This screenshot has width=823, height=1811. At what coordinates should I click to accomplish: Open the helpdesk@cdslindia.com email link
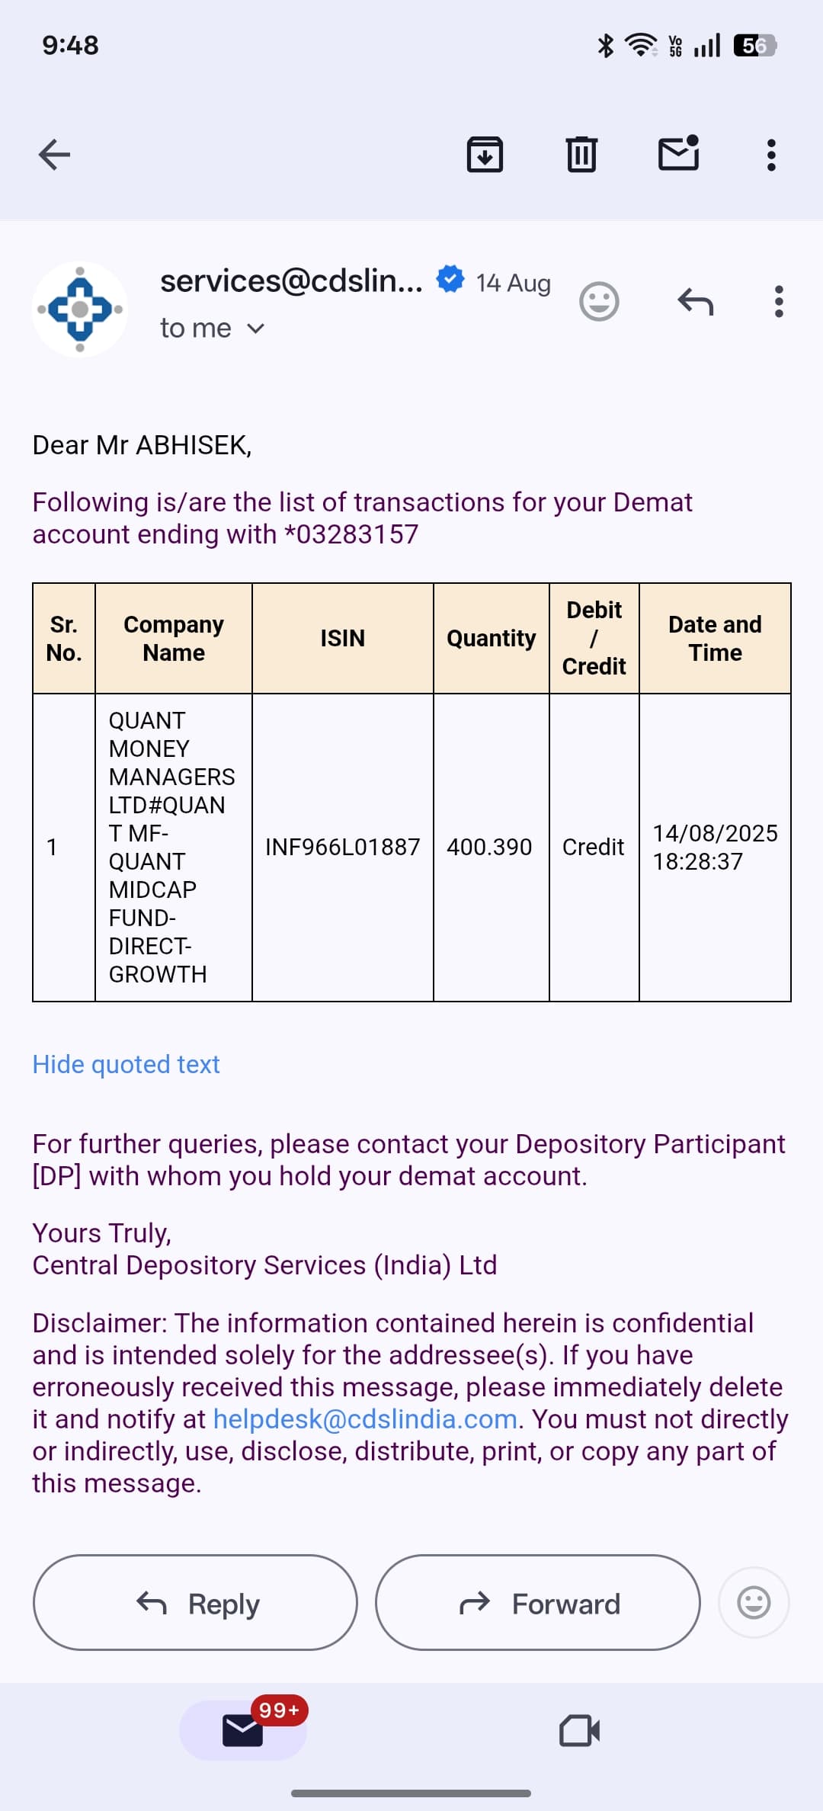tap(365, 1419)
